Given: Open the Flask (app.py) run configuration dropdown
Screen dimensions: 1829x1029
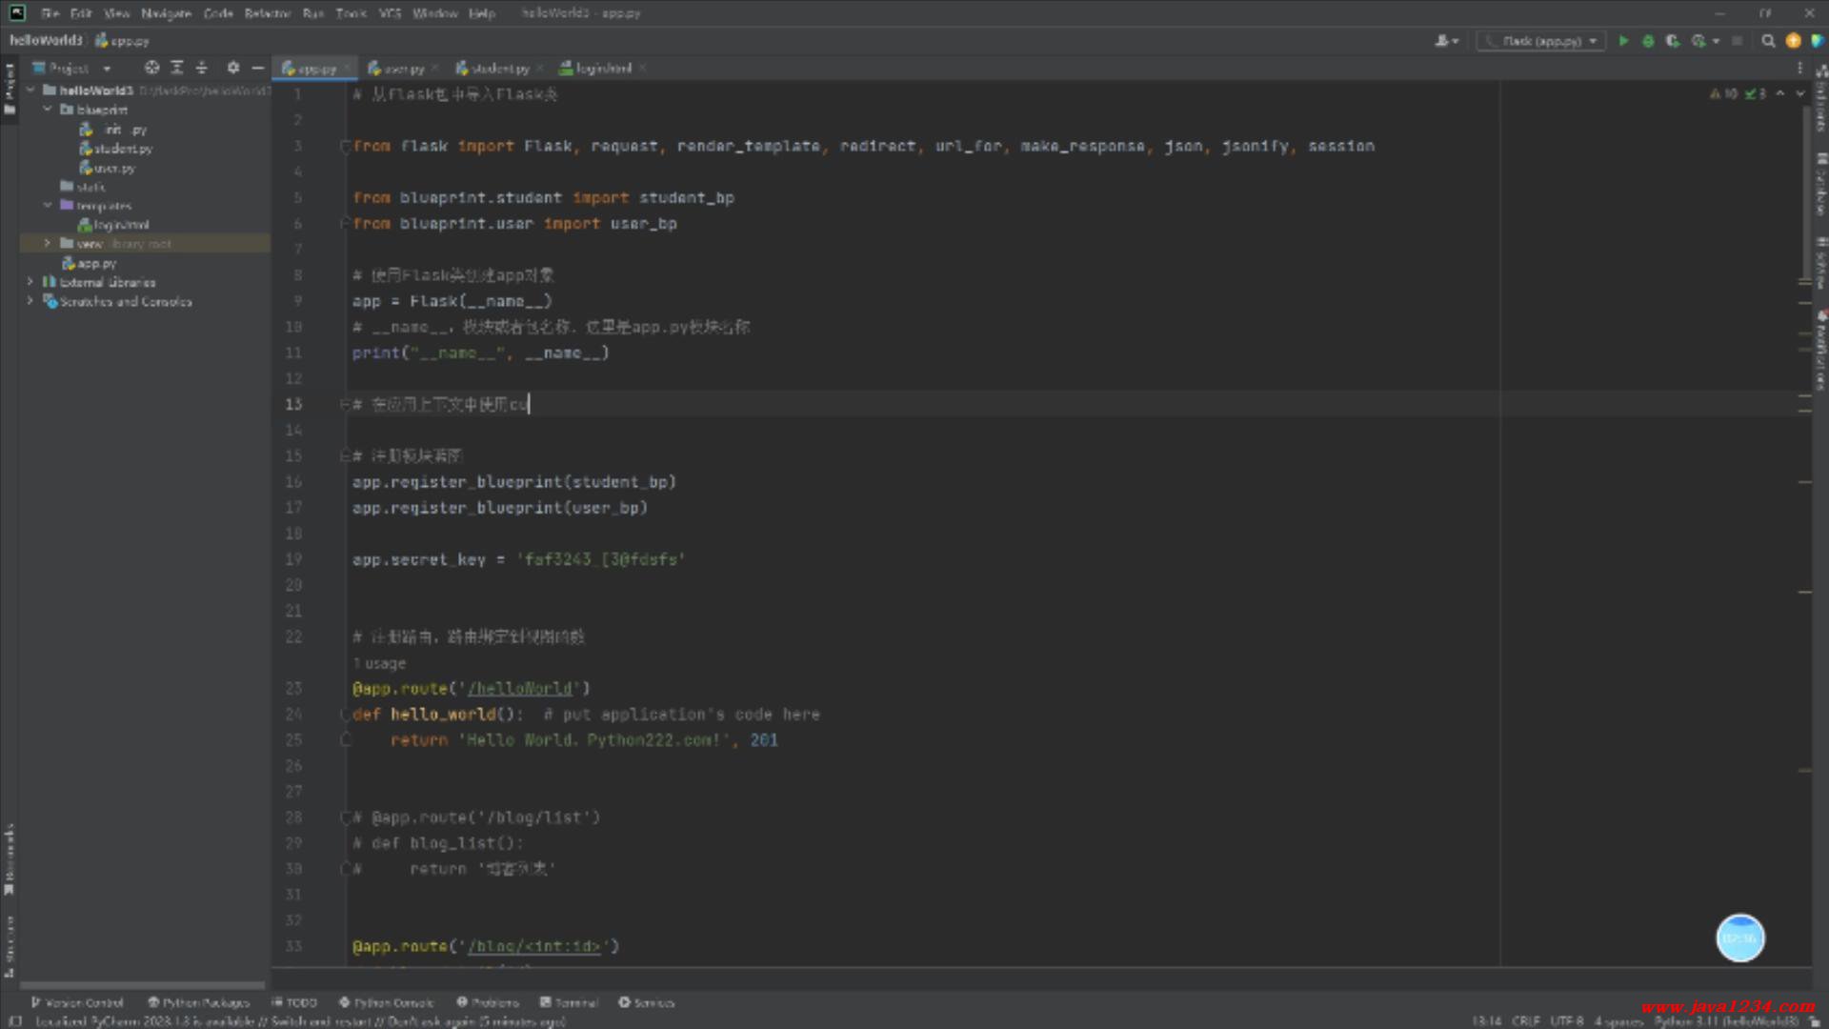Looking at the screenshot, I should click(1540, 41).
